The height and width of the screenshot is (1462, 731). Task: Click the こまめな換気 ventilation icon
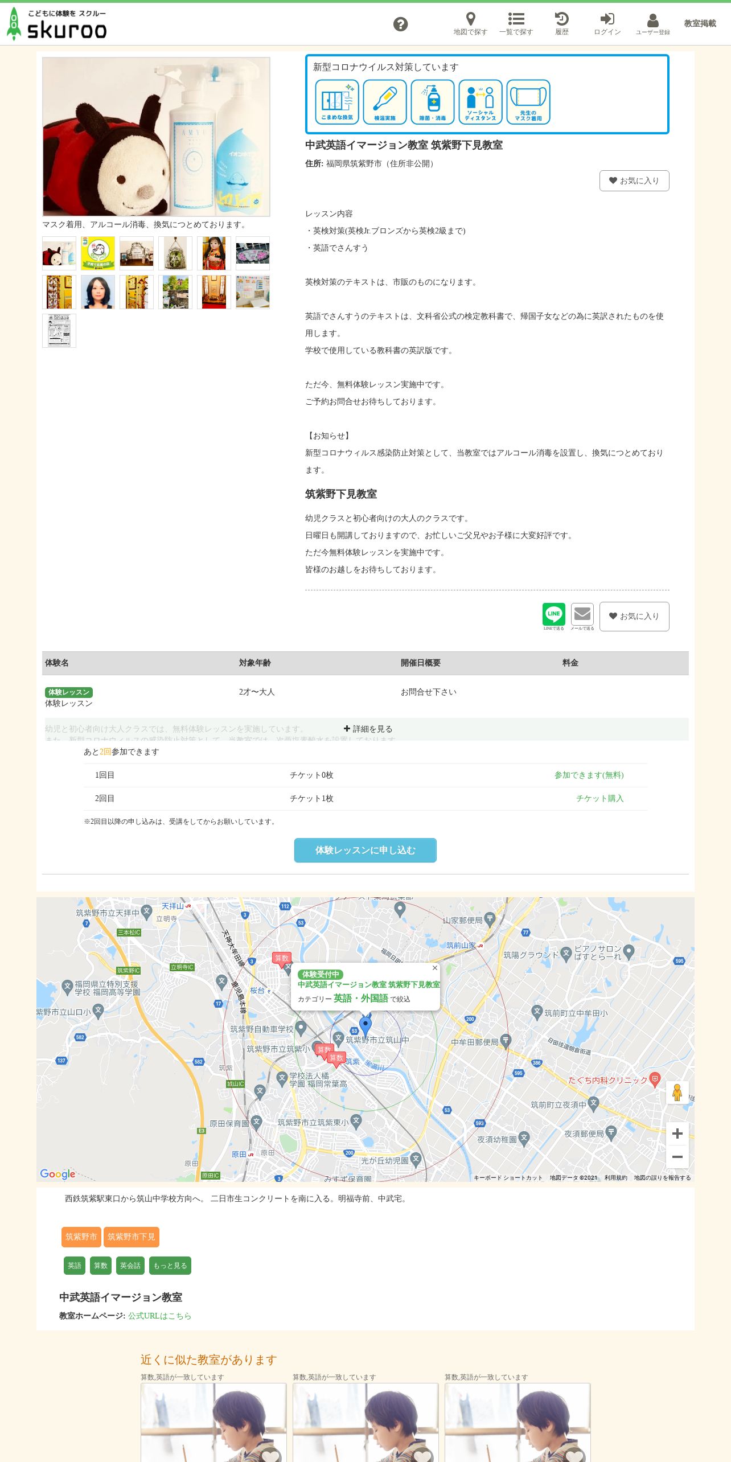pyautogui.click(x=337, y=102)
